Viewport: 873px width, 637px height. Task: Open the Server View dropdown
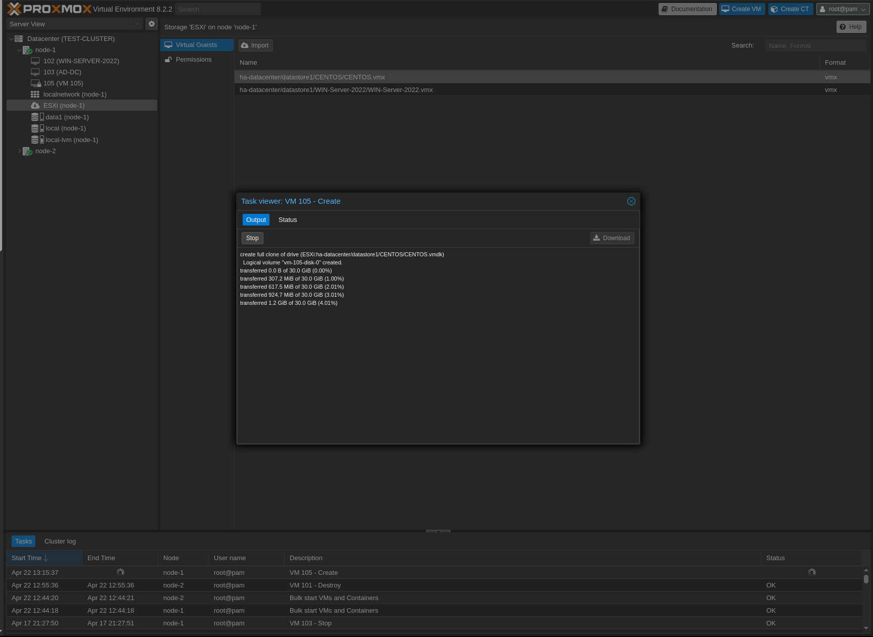point(75,24)
